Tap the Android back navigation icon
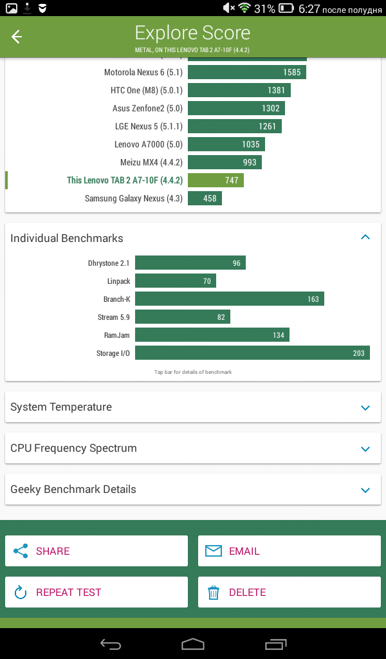This screenshot has height=659, width=386. [x=111, y=644]
